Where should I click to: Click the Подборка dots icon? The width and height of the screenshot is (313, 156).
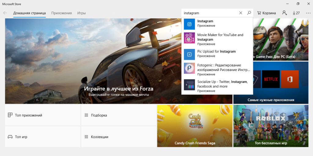[86, 115]
